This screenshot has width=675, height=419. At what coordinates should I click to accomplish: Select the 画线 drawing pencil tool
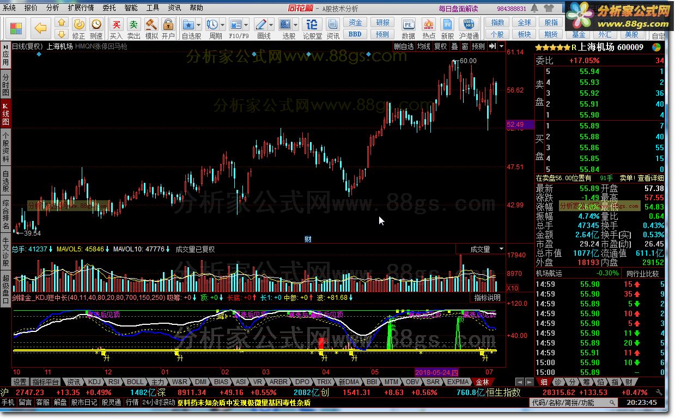click(260, 25)
